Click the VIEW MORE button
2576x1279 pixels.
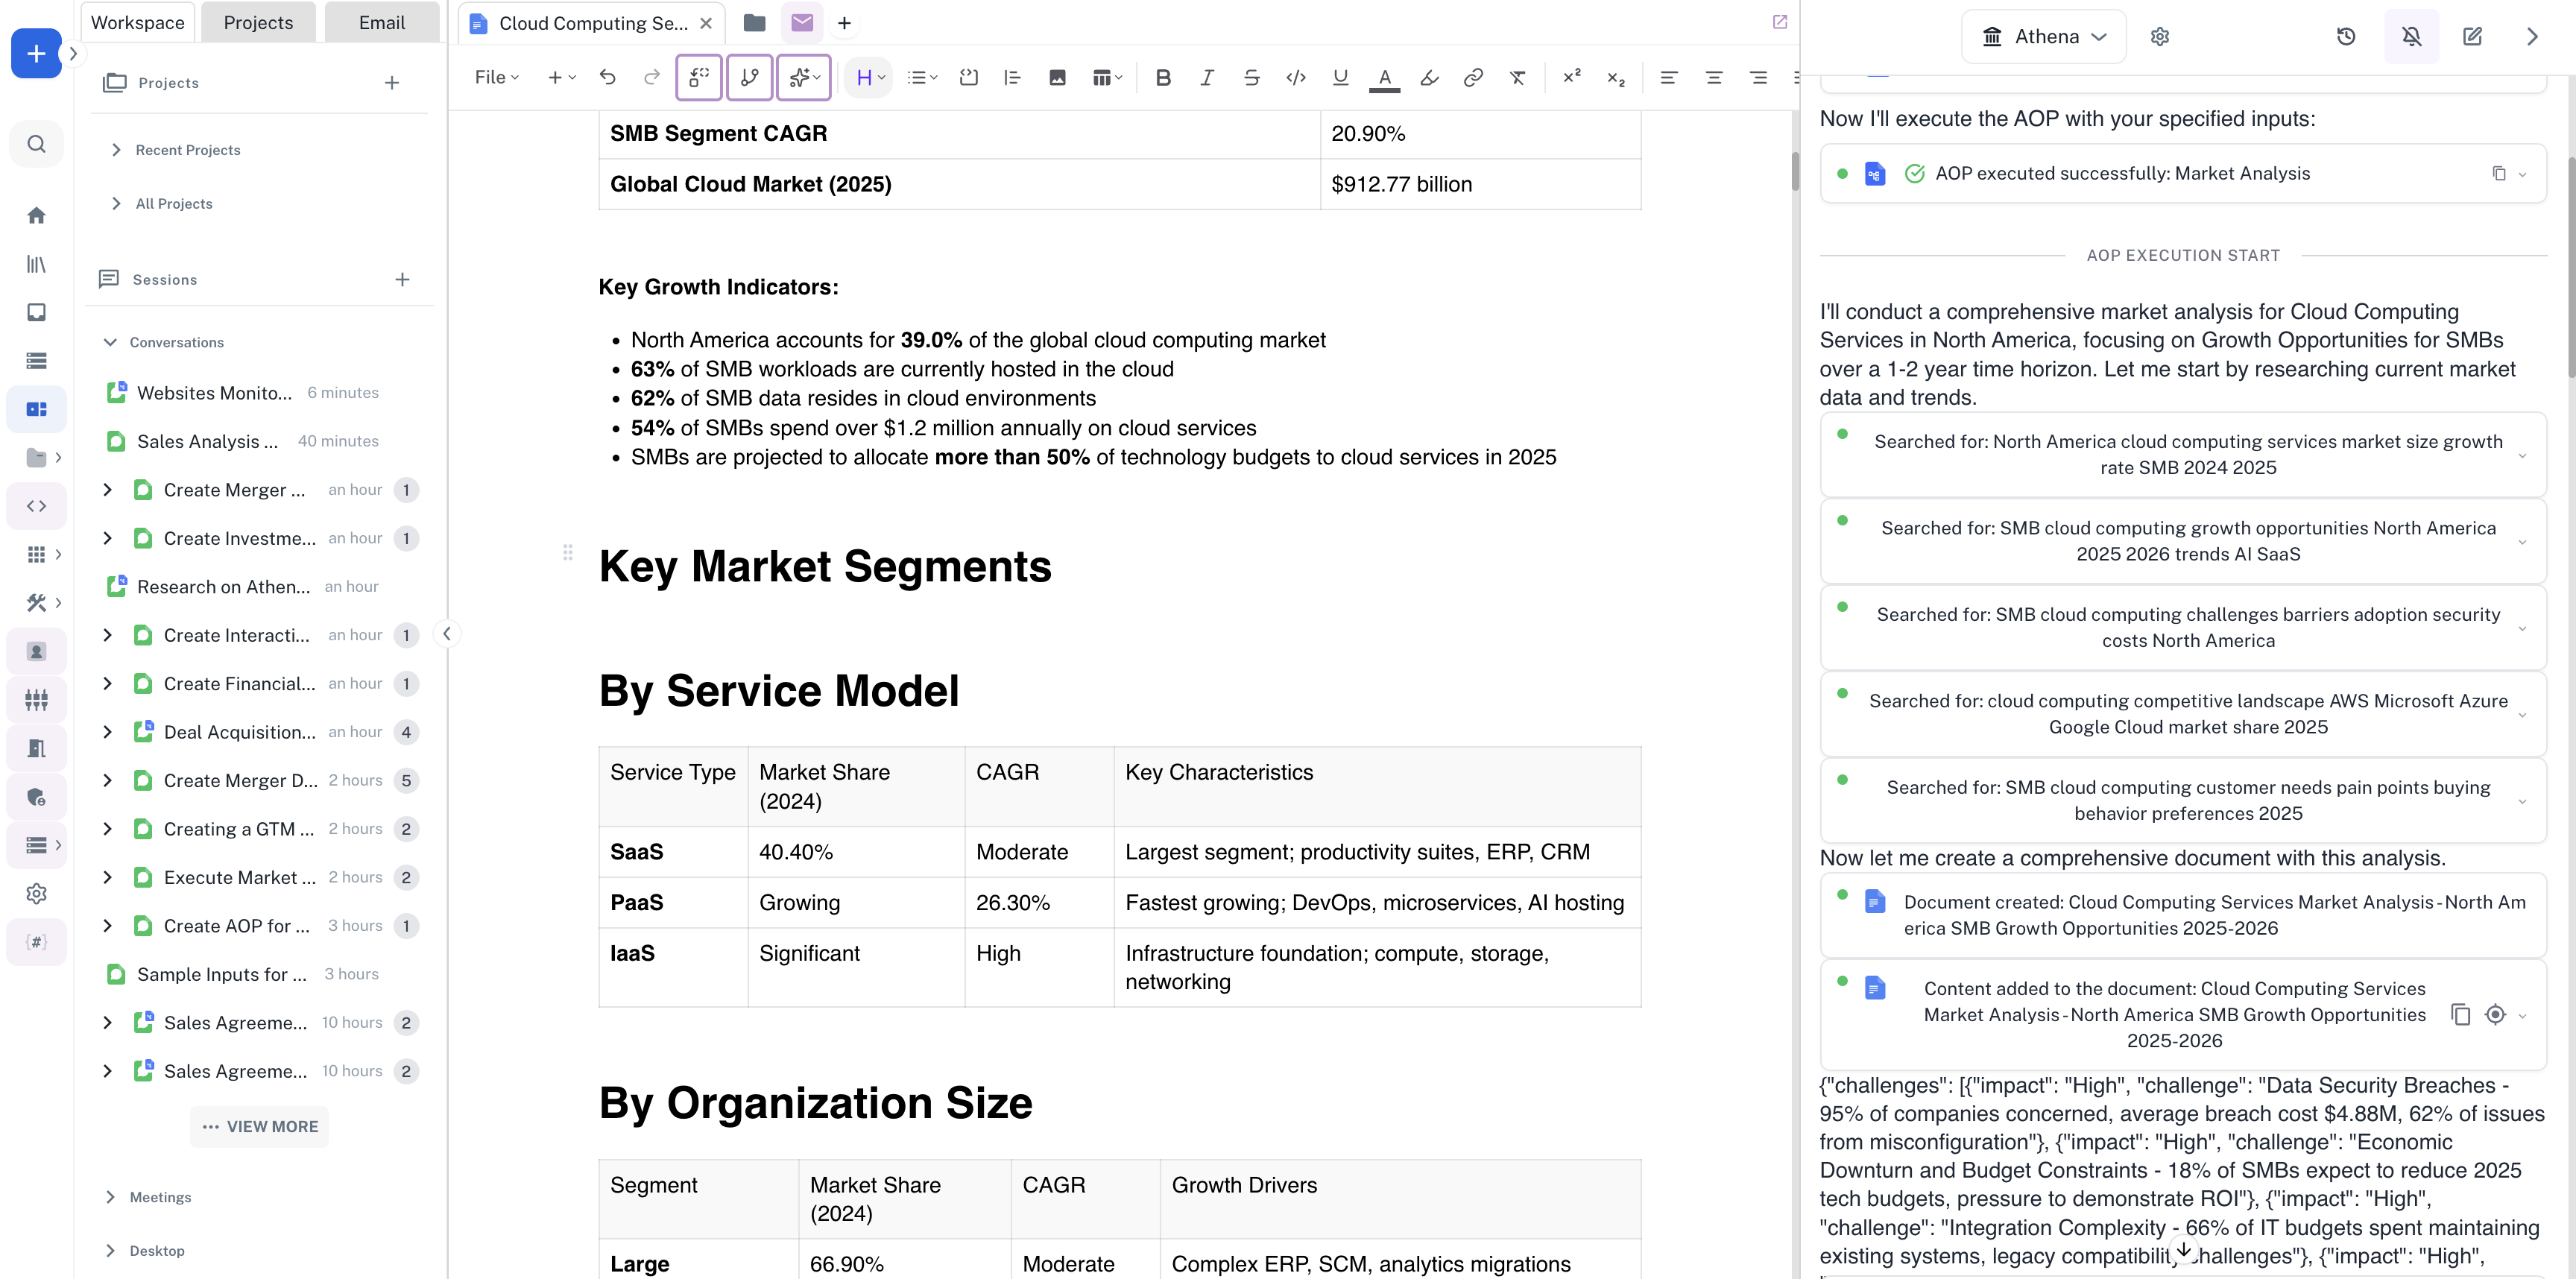[259, 1126]
